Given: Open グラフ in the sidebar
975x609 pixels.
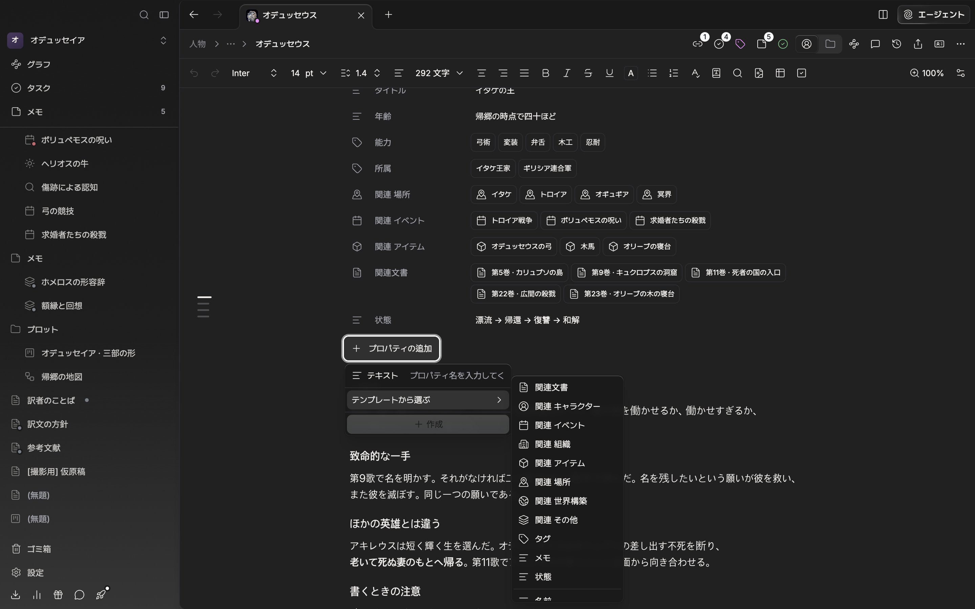Looking at the screenshot, I should (x=89, y=64).
